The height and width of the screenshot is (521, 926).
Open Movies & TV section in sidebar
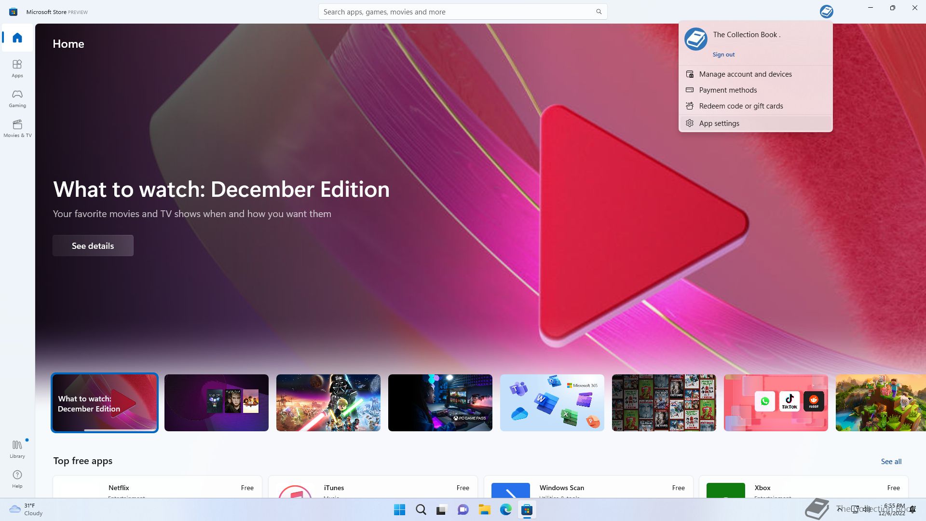coord(17,128)
